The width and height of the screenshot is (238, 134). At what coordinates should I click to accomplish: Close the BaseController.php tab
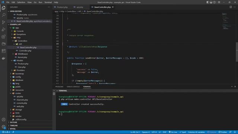(113, 7)
